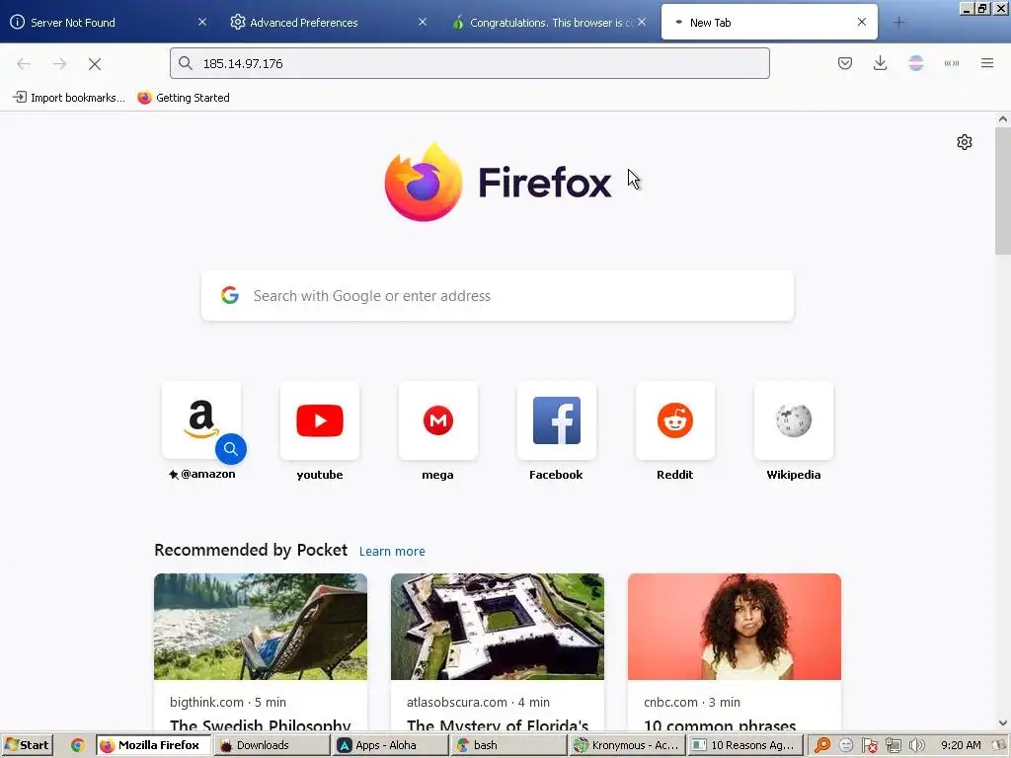Switch to the Advanced Preferences tab
Screen dimensions: 1011x758
[x=329, y=23]
